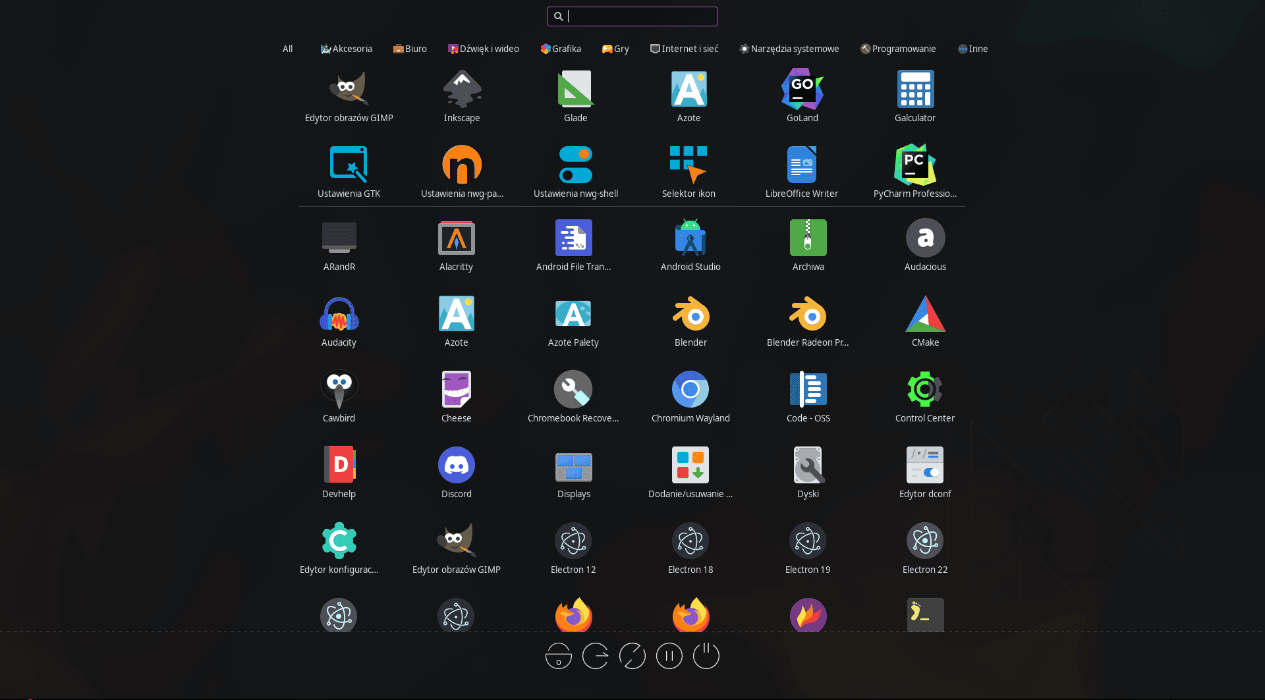1265x700 pixels.
Task: Launch Dyski disk utility
Action: pos(808,472)
